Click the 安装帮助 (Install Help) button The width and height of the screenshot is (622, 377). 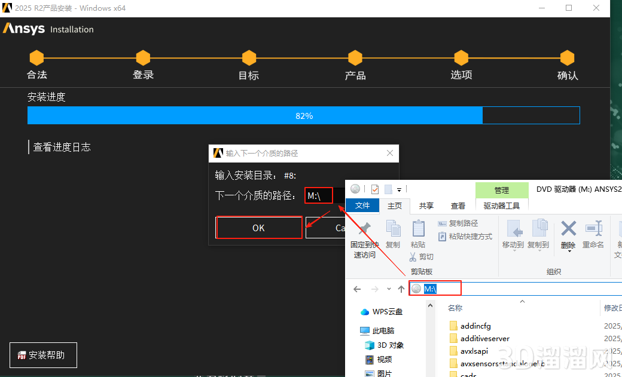[43, 355]
